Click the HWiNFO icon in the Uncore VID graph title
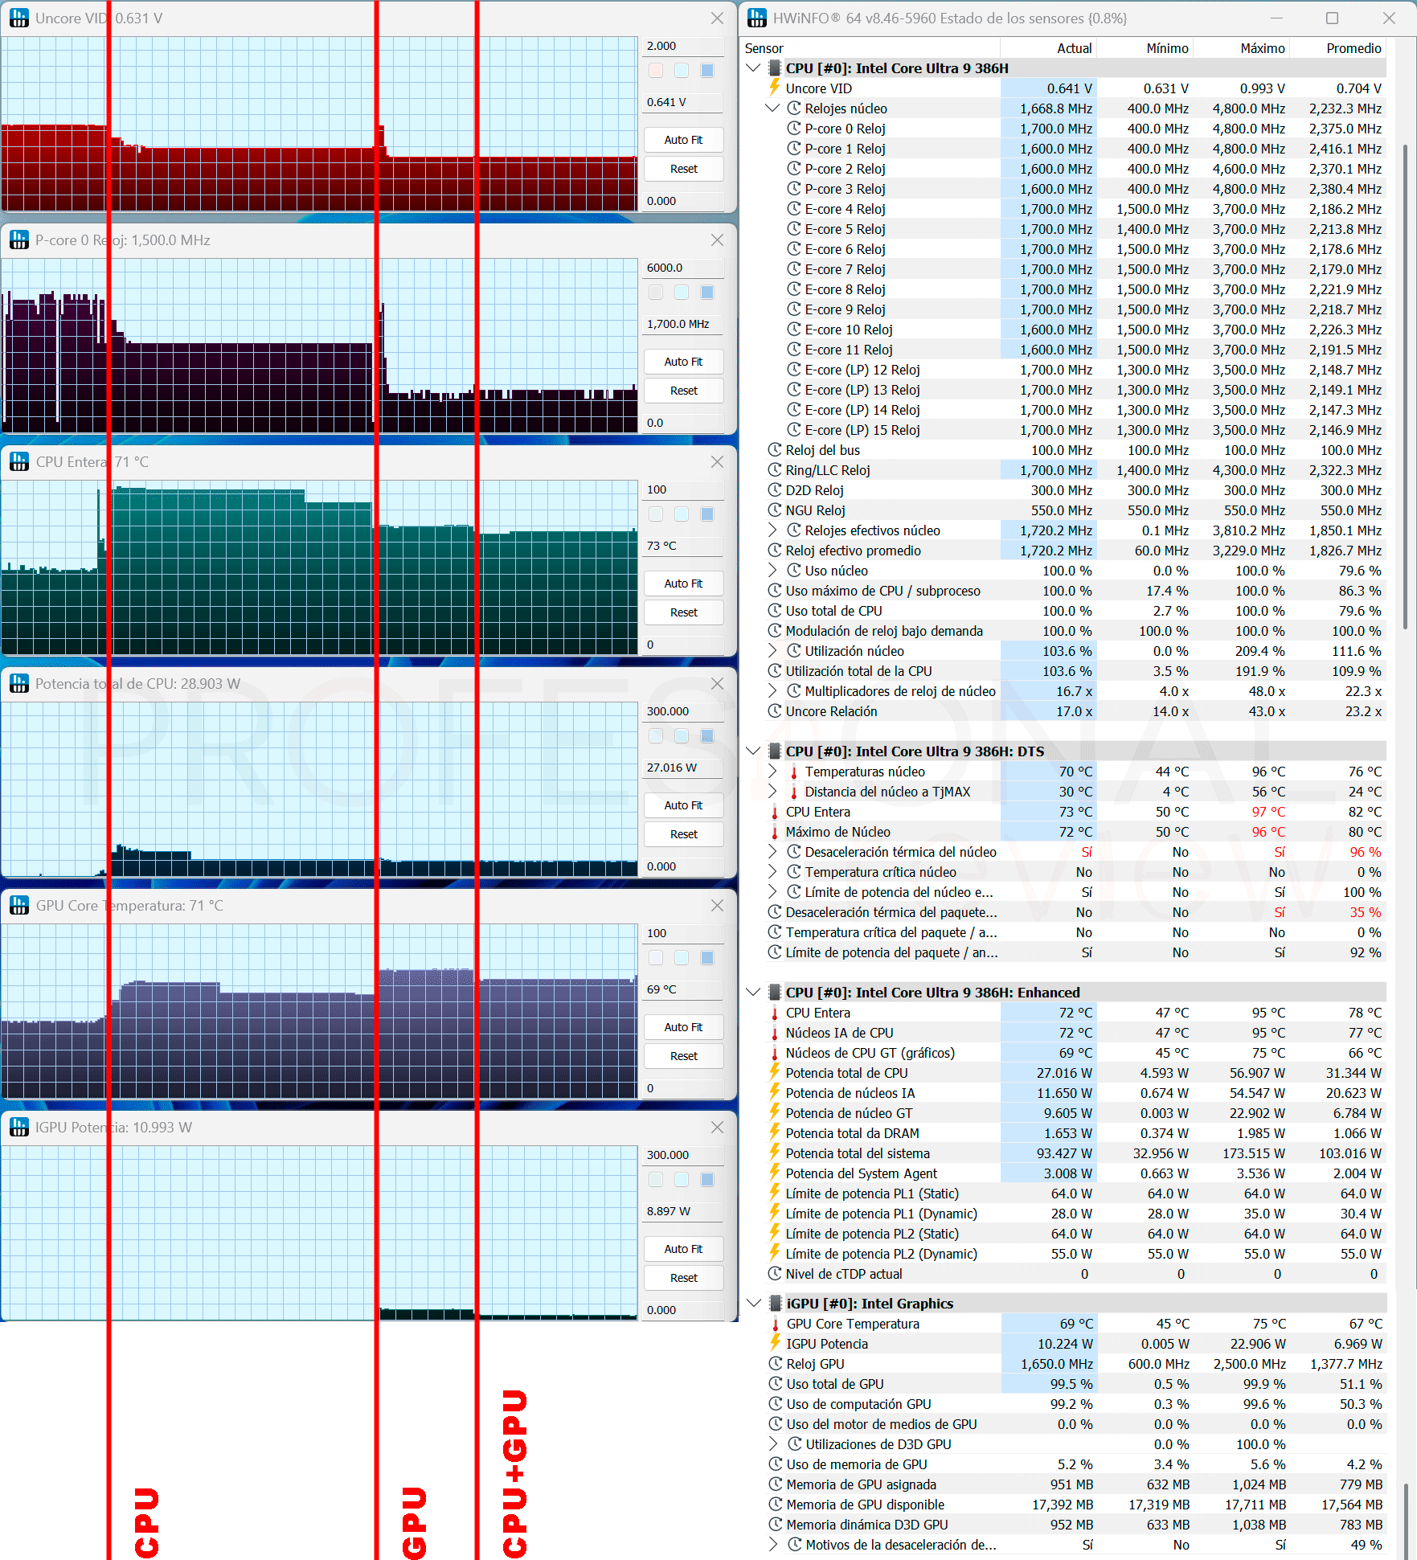The width and height of the screenshot is (1417, 1560). [19, 18]
